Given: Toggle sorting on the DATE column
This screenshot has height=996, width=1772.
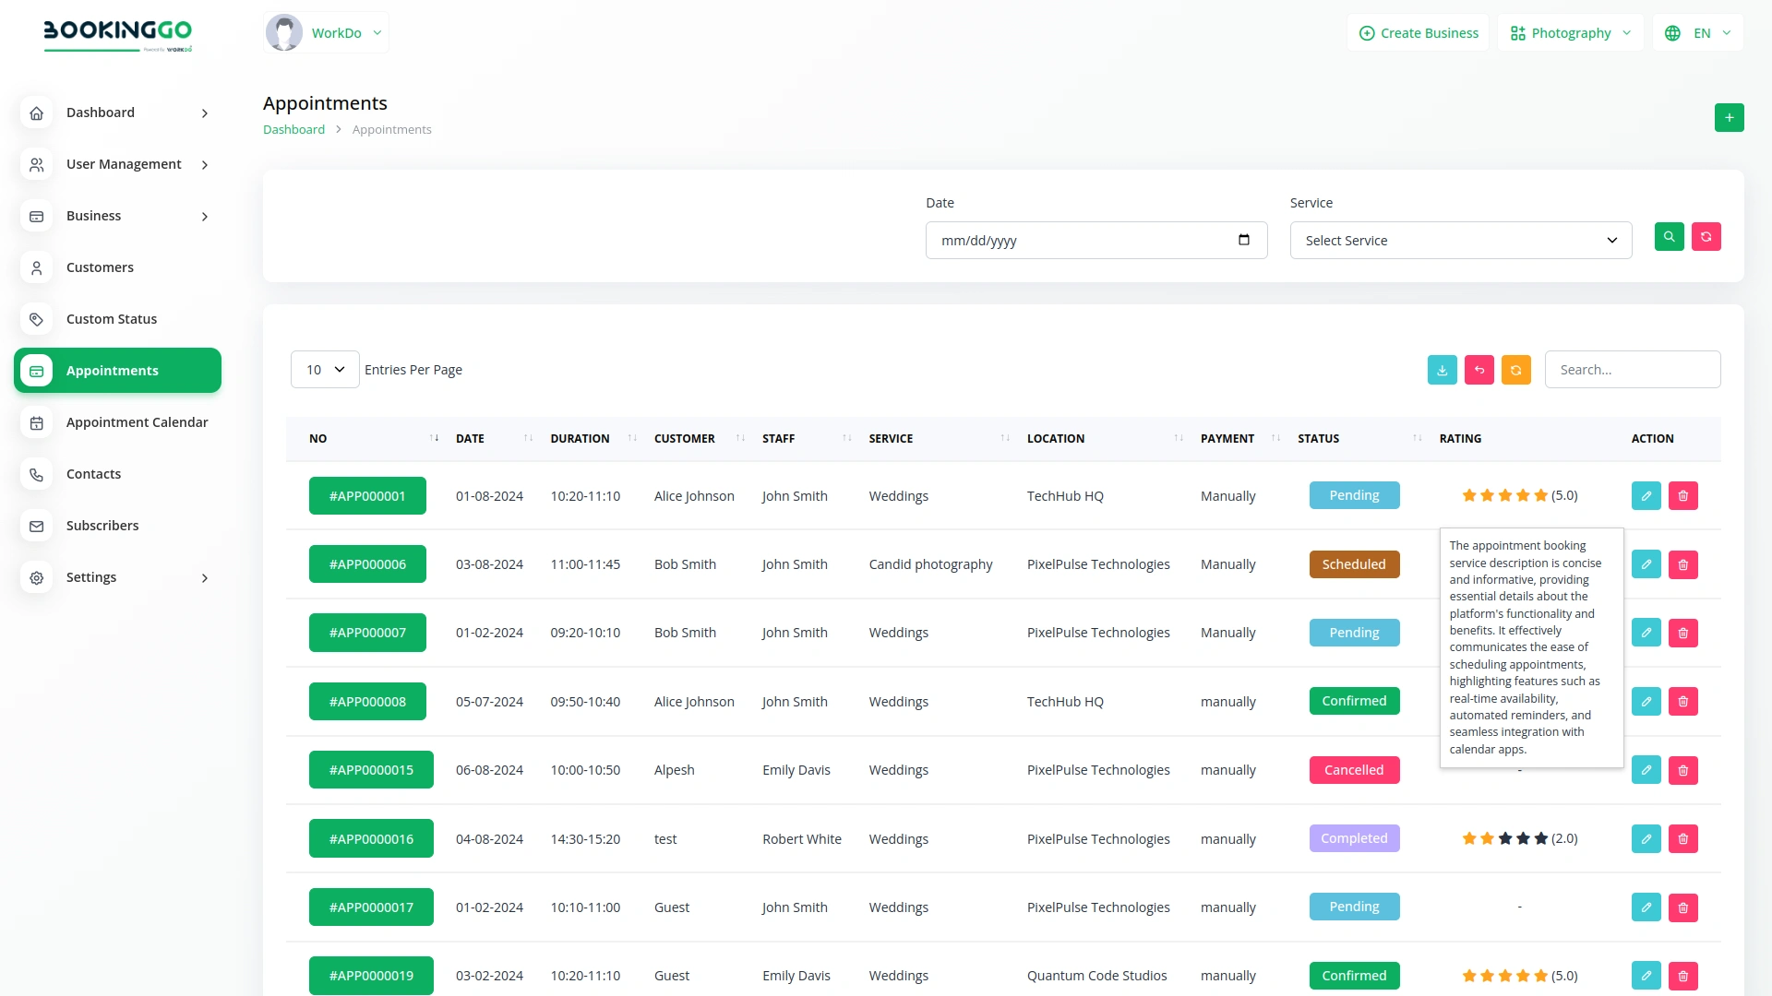Looking at the screenshot, I should (526, 438).
